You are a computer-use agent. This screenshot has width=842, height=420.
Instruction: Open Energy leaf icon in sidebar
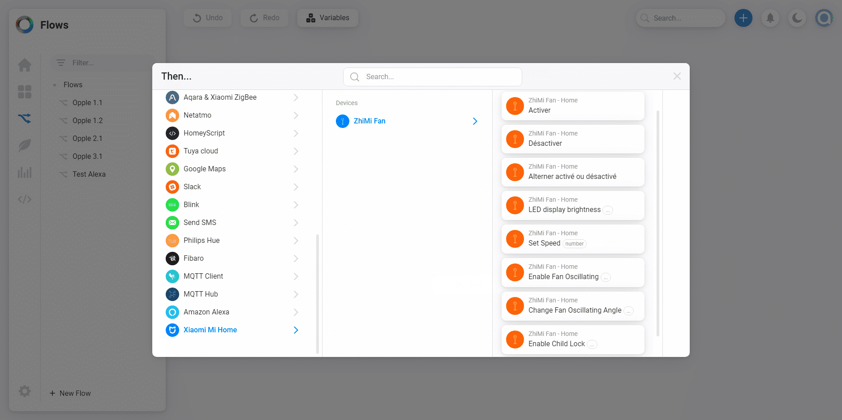click(25, 145)
